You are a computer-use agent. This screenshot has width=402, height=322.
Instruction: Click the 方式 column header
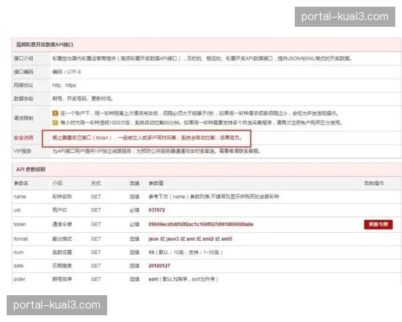pos(96,183)
